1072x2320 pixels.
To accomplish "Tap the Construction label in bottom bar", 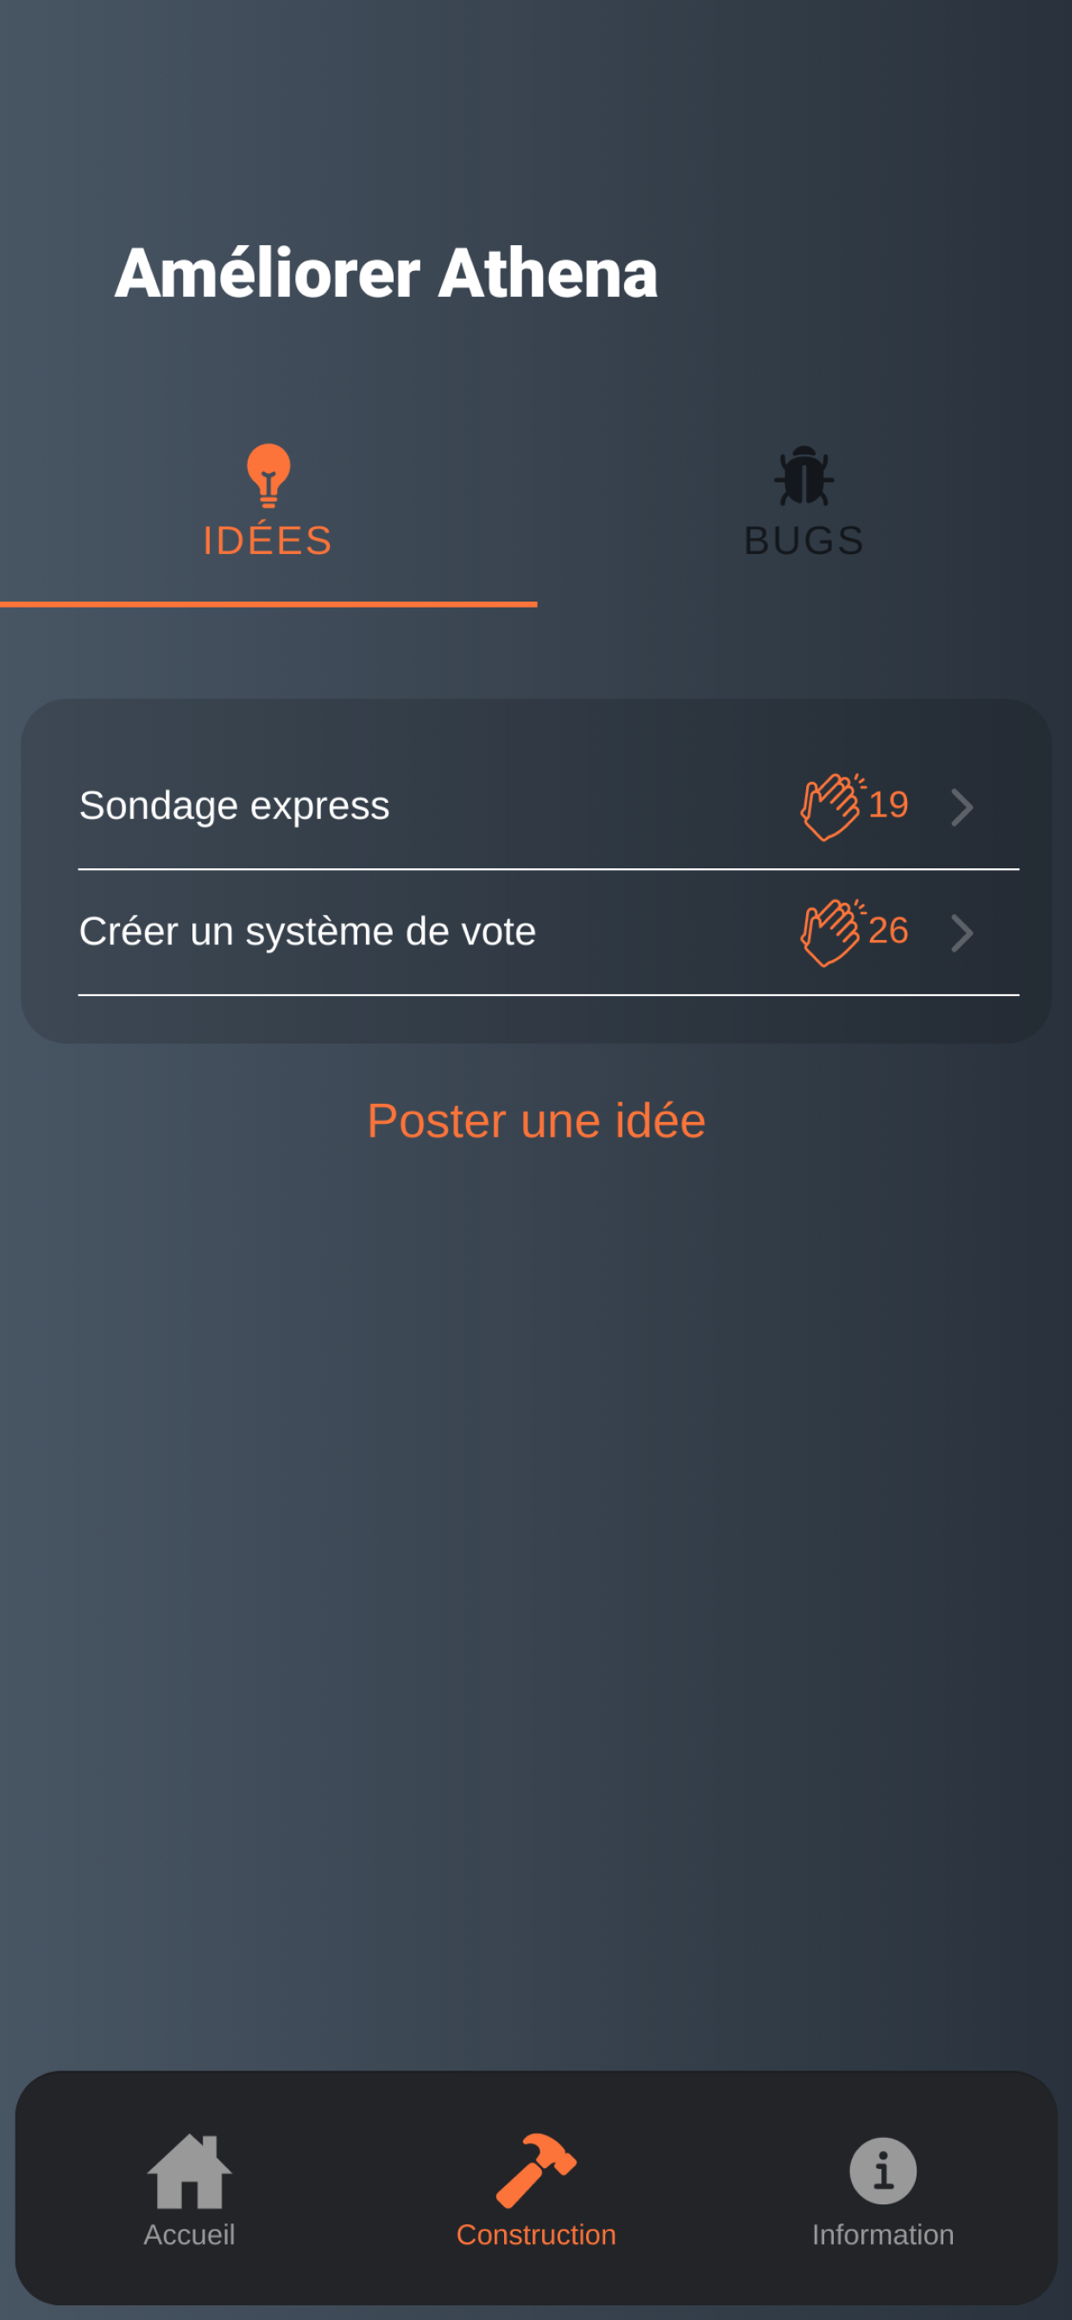I will 536,2235.
